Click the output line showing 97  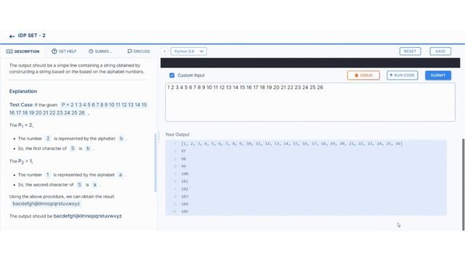coord(183,151)
